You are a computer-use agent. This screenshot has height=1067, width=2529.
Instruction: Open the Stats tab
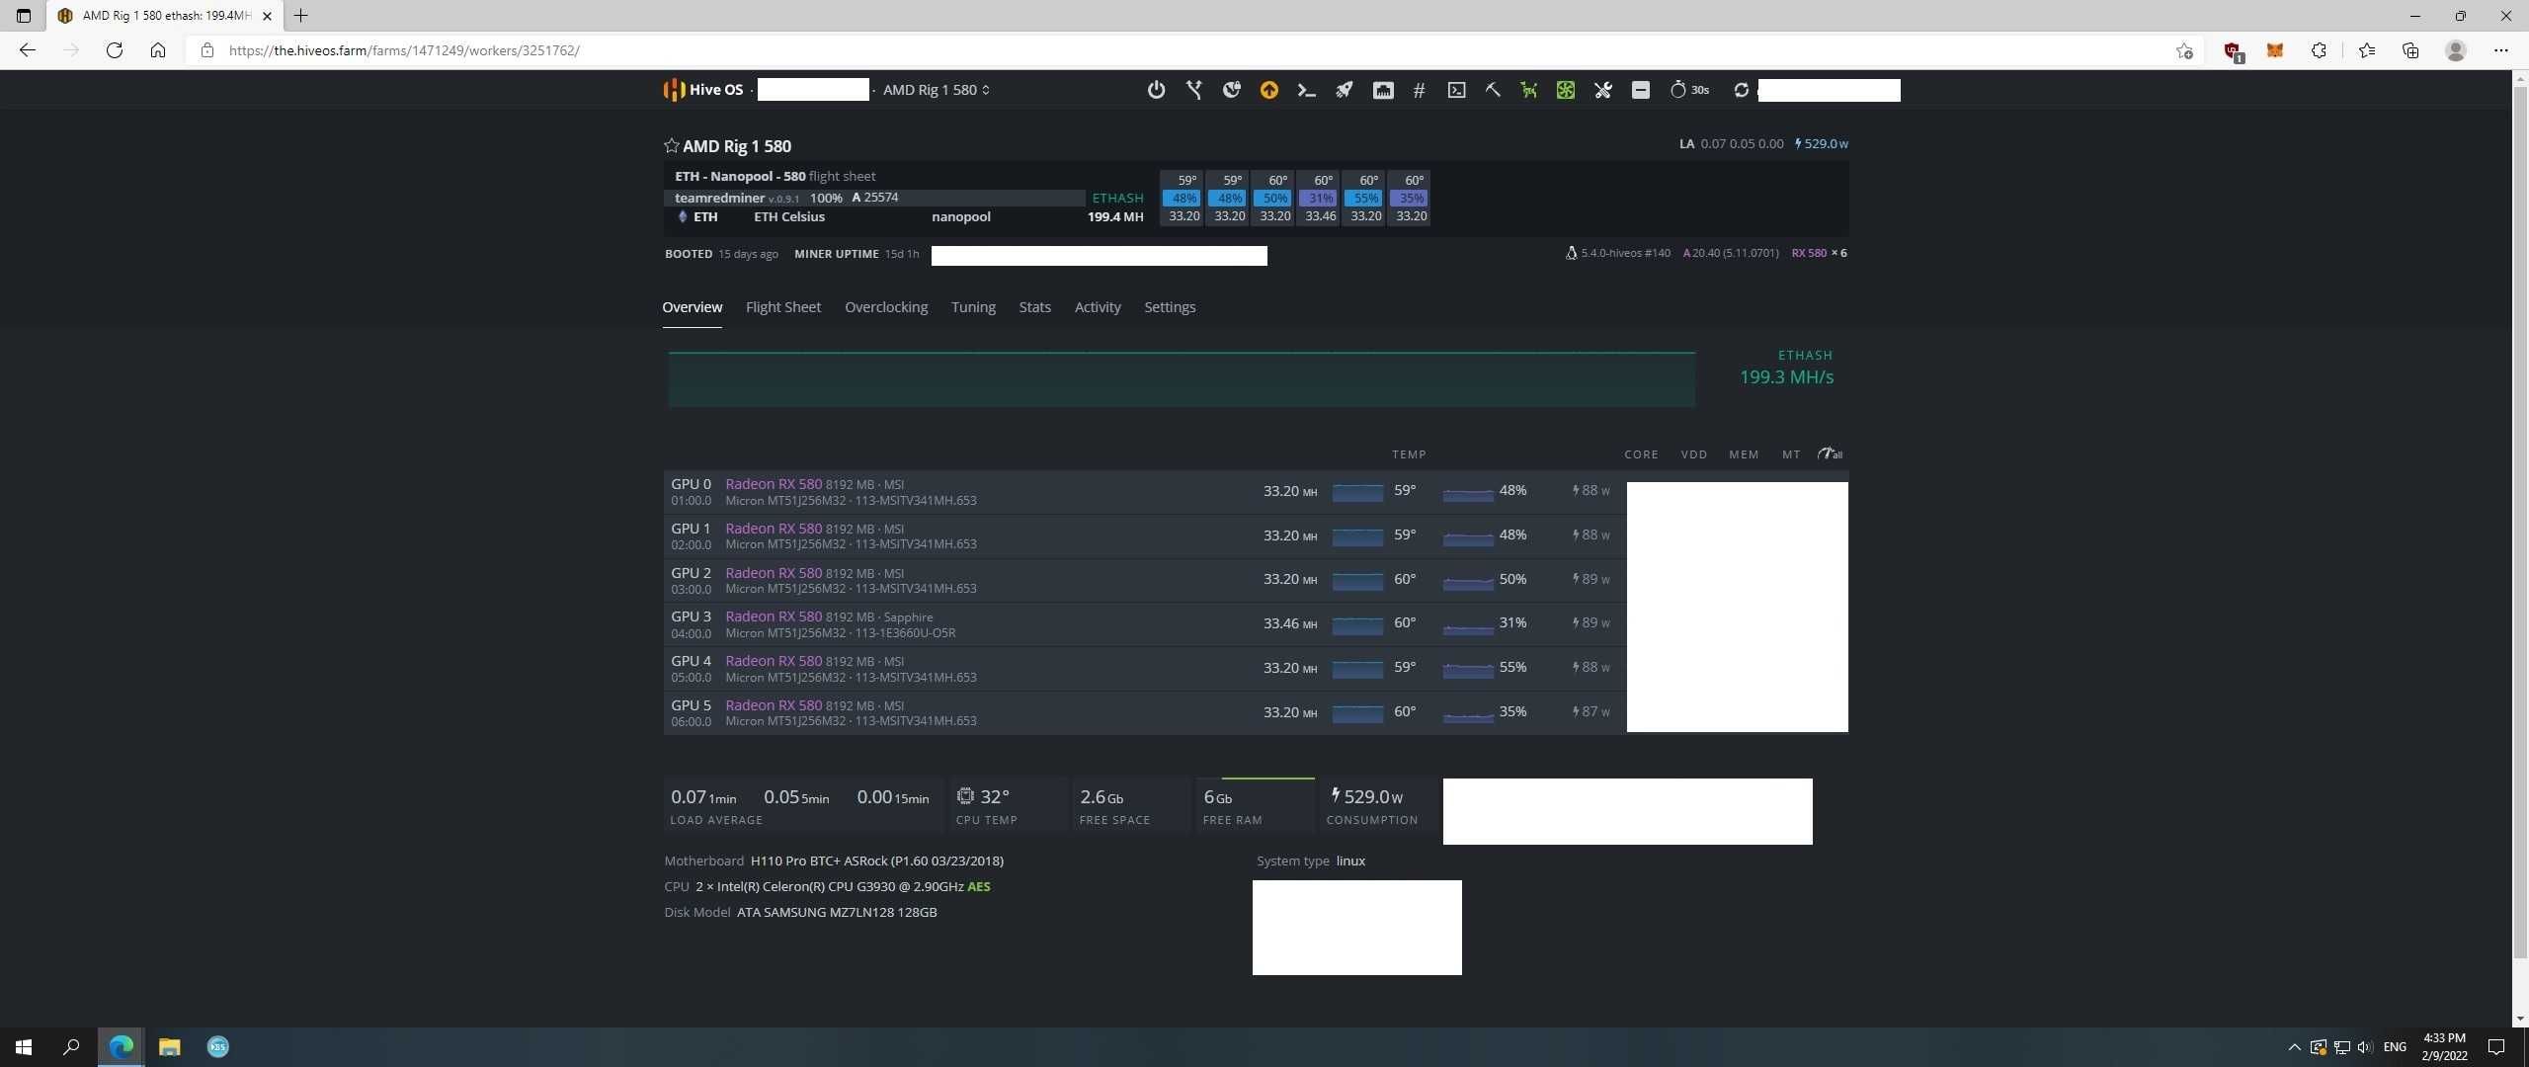coord(1034,307)
